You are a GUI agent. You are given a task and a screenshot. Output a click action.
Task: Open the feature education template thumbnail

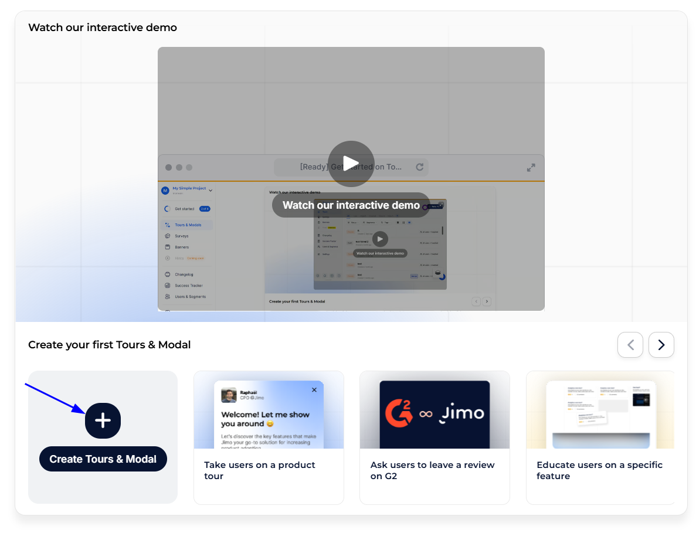[600, 410]
